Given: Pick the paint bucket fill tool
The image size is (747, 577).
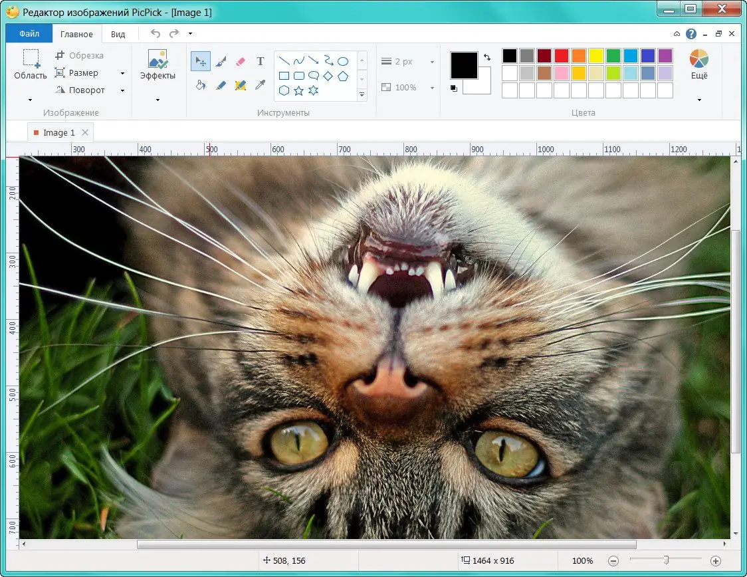Looking at the screenshot, I should coord(201,85).
